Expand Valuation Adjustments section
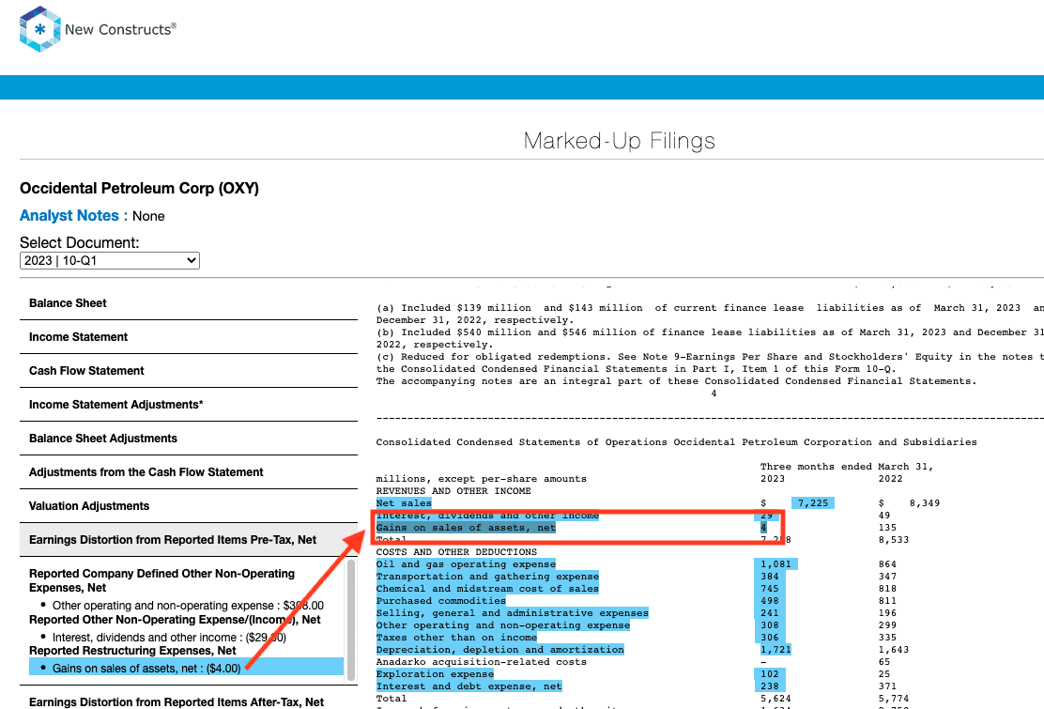 (x=189, y=506)
